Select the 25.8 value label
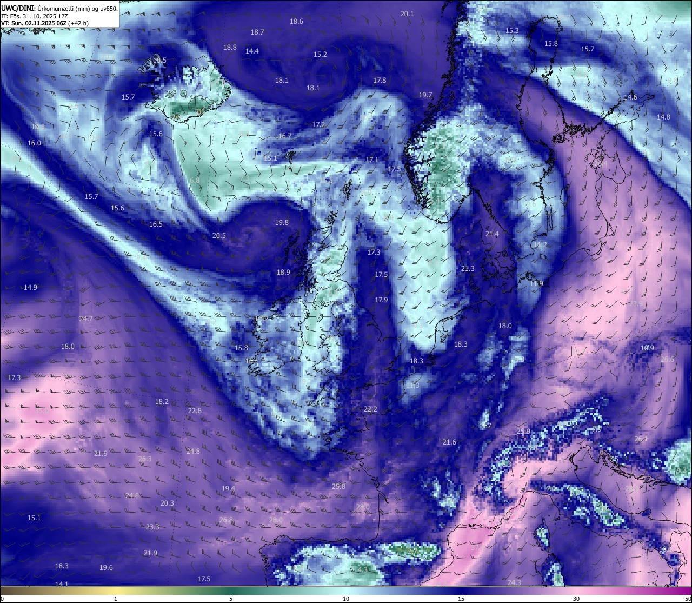 click(x=338, y=487)
